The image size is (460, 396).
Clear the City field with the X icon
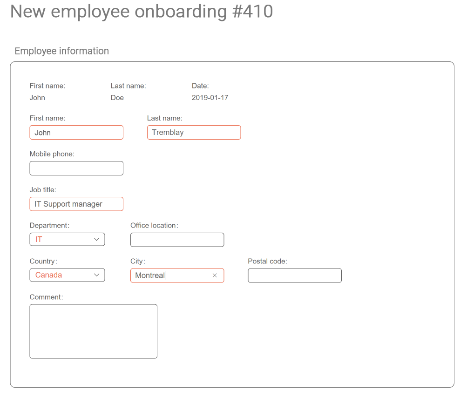coord(215,275)
